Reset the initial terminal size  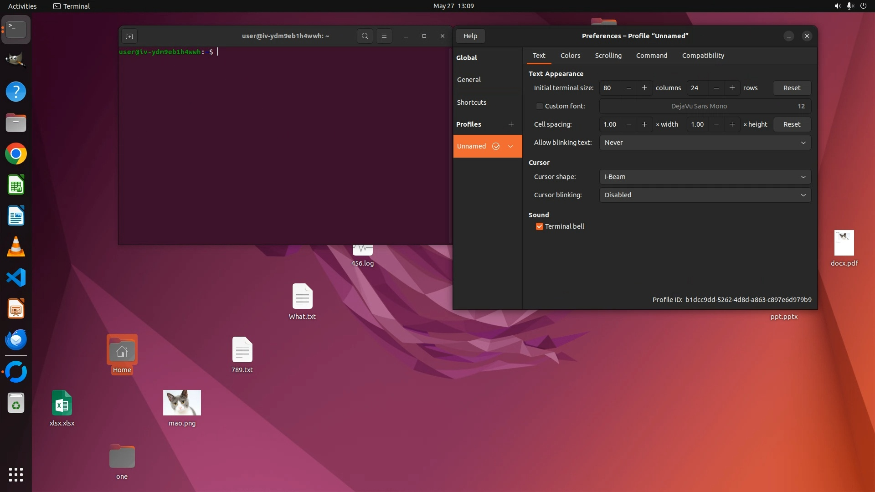pyautogui.click(x=792, y=88)
